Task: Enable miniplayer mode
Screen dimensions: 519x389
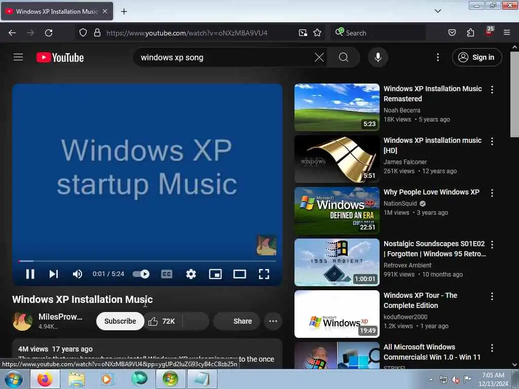Action: pyautogui.click(x=215, y=274)
